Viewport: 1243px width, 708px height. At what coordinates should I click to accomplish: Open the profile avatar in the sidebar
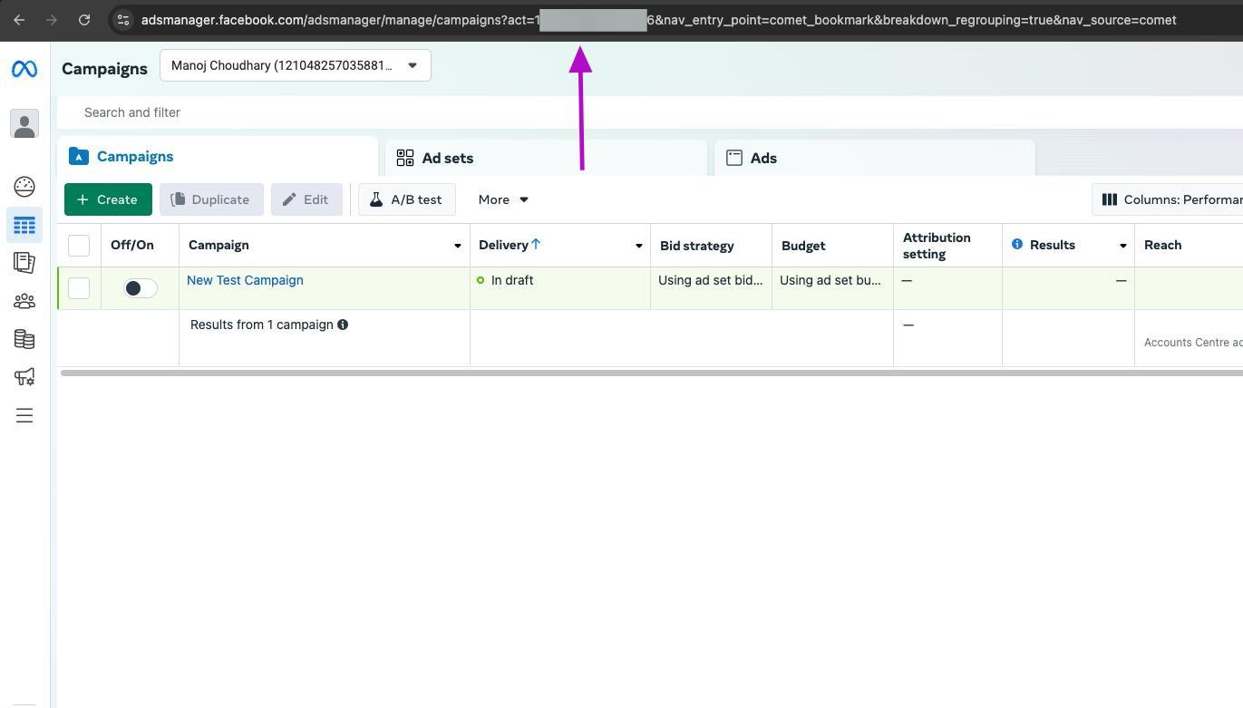24,124
